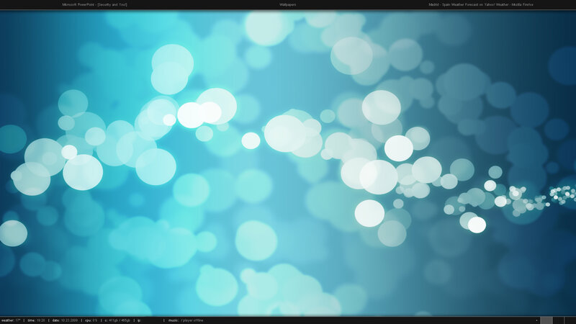576x324 pixels.
Task: Select the date 10.23.2009 status entry
Action: click(65, 320)
